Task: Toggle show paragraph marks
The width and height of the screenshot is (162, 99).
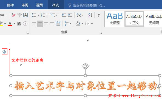Action: (x=99, y=15)
